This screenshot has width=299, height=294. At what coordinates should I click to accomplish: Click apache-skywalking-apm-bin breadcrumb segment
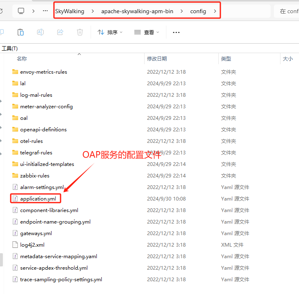137,11
